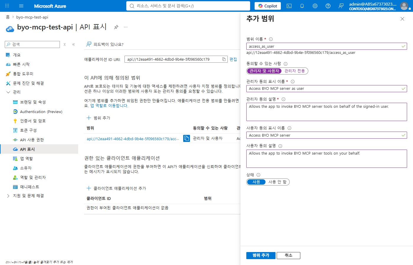Show info for 사용자 동의 표시 이름
The image size is (413, 265).
(x=289, y=128)
